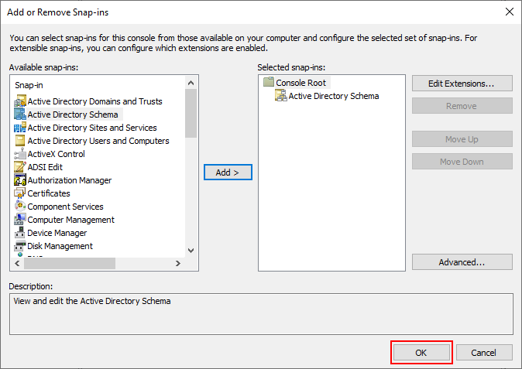Click the Active Directory Users and Computers icon

pyautogui.click(x=20, y=141)
